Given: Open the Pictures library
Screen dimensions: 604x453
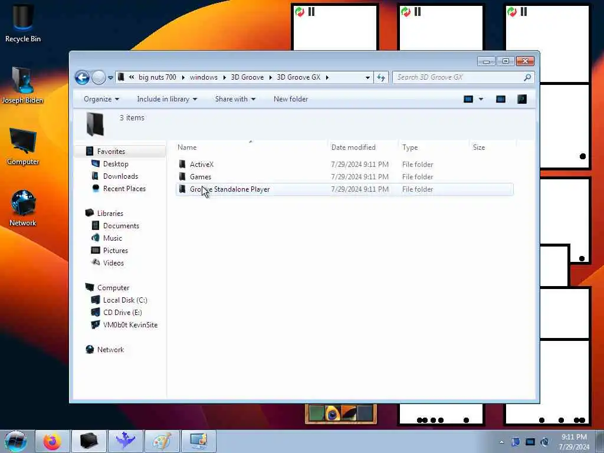Looking at the screenshot, I should [115, 250].
